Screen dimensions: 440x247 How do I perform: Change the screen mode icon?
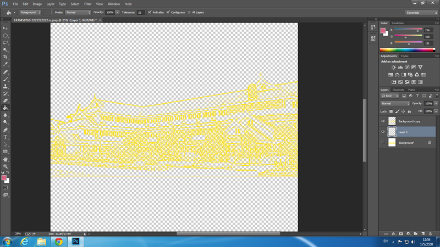point(5,195)
